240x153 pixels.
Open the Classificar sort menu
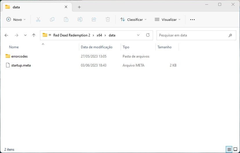click(x=133, y=20)
